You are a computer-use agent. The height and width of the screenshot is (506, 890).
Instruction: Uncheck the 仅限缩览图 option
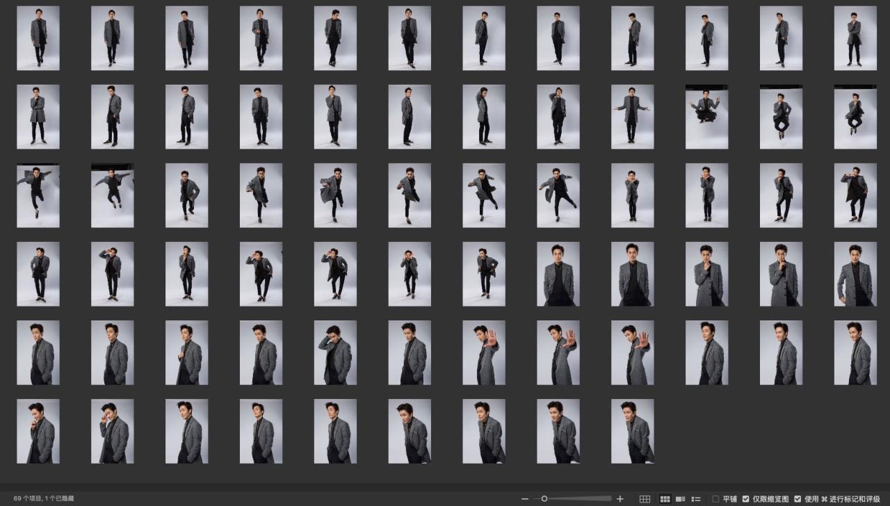746,499
